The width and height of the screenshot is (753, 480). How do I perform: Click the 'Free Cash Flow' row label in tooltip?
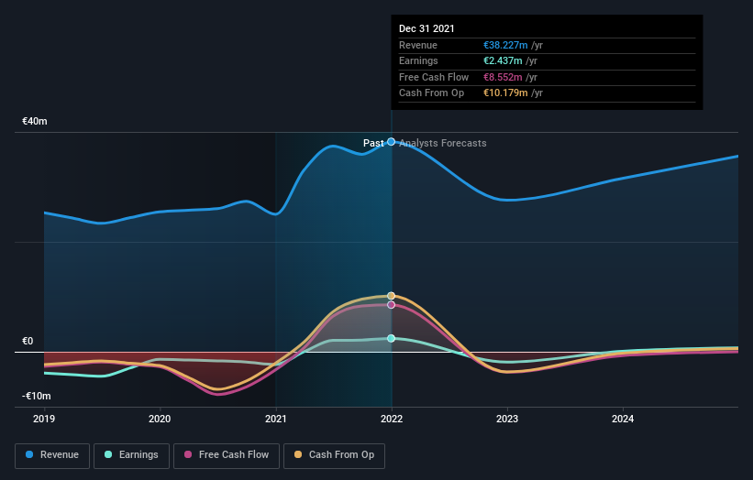point(434,77)
